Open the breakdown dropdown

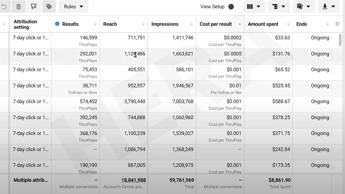coord(279,7)
